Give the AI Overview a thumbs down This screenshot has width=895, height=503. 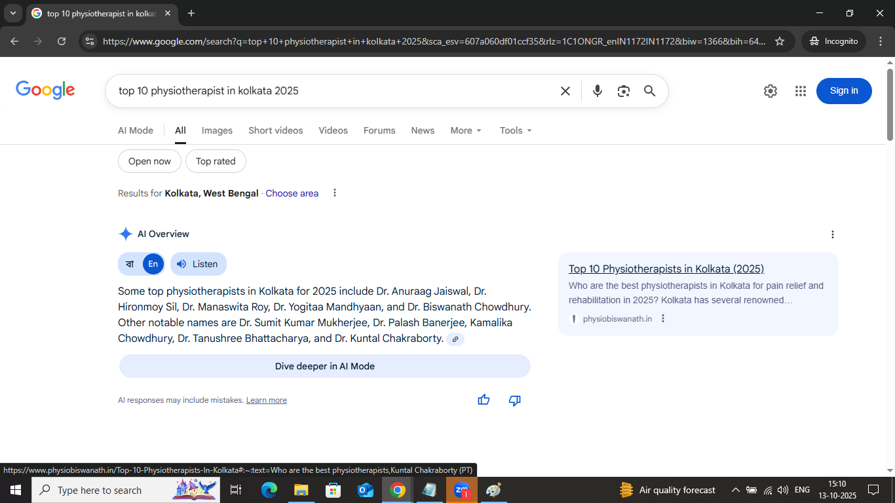click(x=514, y=400)
